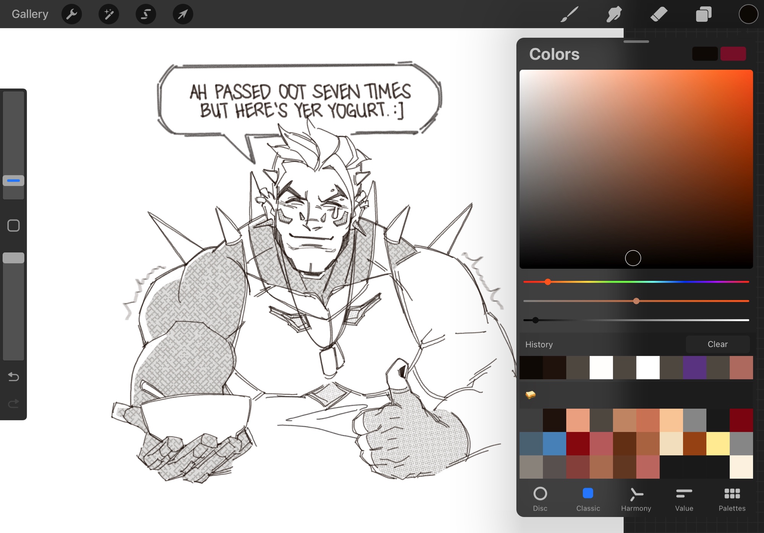Screen dimensions: 764x533
Task: Select the Selection S-ribbon tool
Action: click(x=146, y=15)
